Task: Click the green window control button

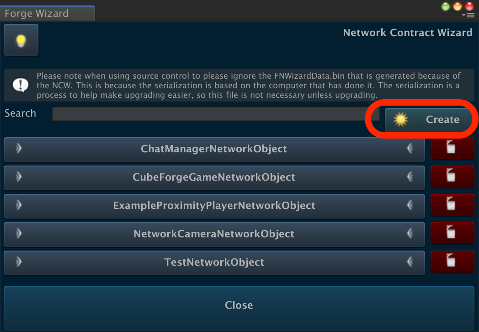Action: pos(446,6)
